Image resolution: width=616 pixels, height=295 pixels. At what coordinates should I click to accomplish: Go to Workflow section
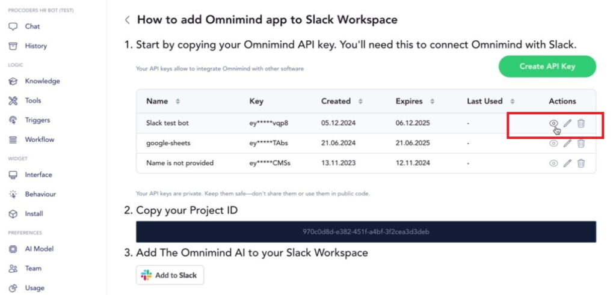39,139
